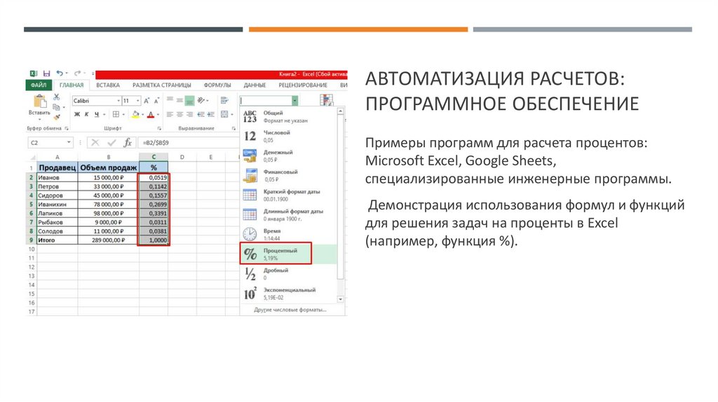Click the Merge and Center icon

224,114
